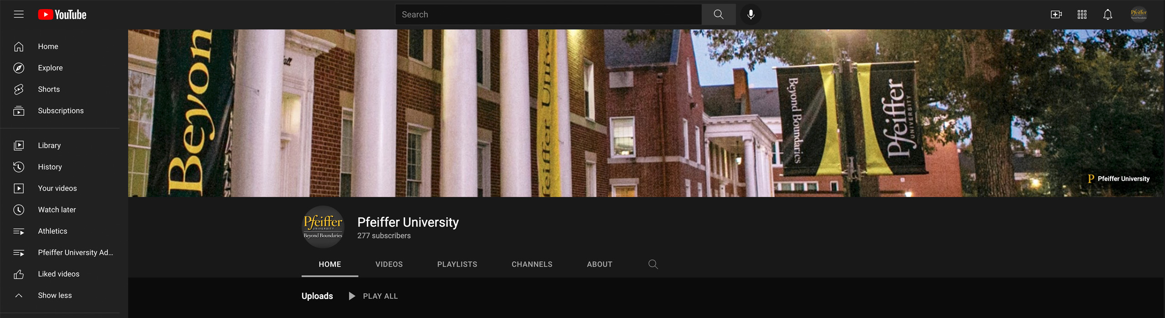Click the Watch later clock icon

tap(19, 209)
